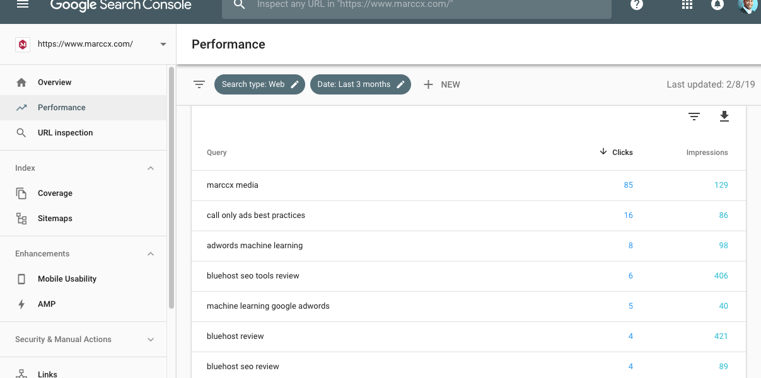Open Links report in sidebar
761x378 pixels.
(x=83, y=372)
